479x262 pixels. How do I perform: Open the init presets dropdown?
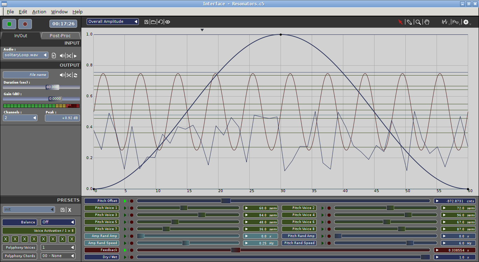[29, 209]
